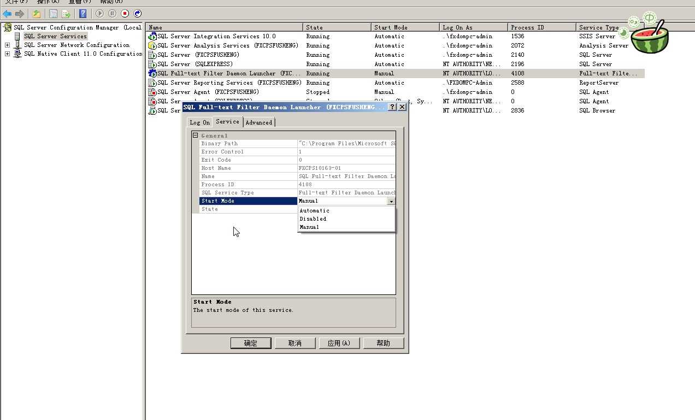695x420 pixels.
Task: Sort by the Start Mode column header
Action: coord(405,27)
